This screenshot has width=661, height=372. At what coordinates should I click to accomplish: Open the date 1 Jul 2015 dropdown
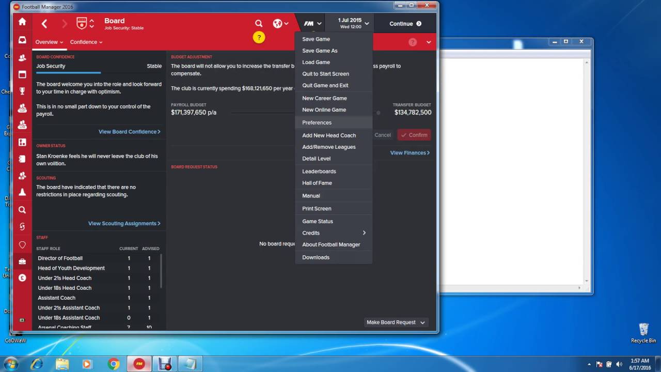(354, 23)
